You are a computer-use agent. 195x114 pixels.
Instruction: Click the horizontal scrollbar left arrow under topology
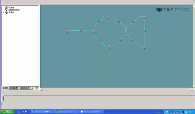point(41,89)
